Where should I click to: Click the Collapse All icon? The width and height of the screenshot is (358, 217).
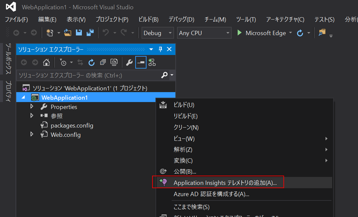point(103,62)
